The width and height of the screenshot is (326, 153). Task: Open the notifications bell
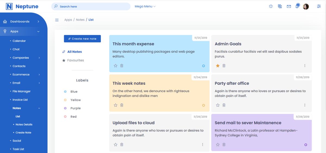[297, 7]
